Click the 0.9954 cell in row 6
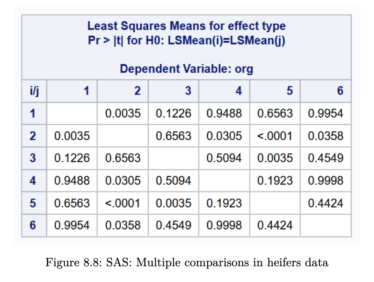Screen dimensions: 374x282 [x=72, y=225]
